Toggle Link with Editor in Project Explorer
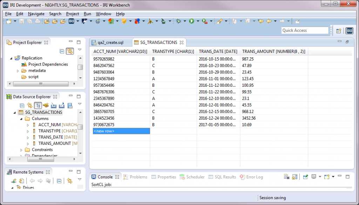Screen dimensions: 359x205 click(70, 51)
